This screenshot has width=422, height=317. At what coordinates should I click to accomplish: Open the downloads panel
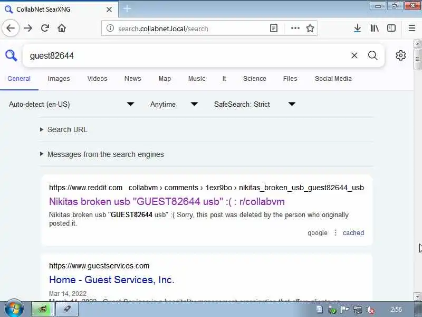(x=357, y=28)
